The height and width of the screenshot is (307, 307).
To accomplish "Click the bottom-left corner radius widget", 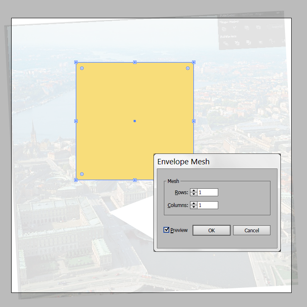I will (82, 174).
